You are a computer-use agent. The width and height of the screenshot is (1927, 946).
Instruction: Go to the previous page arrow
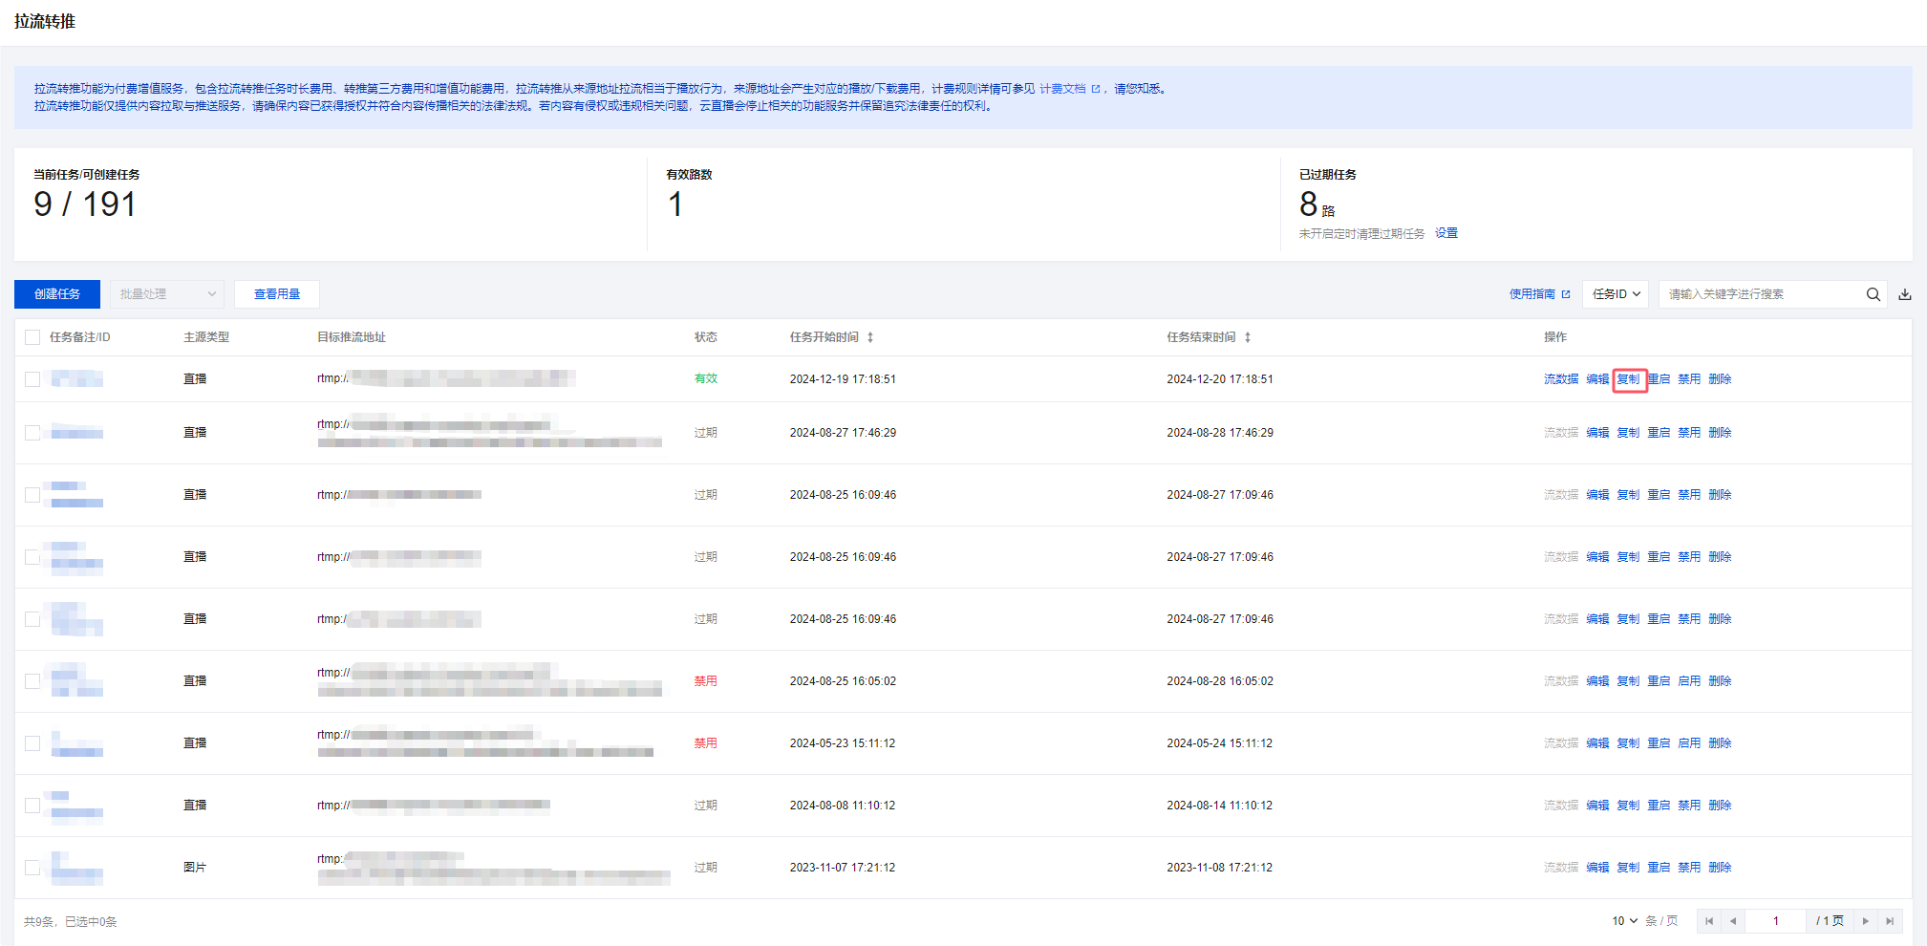(1733, 921)
